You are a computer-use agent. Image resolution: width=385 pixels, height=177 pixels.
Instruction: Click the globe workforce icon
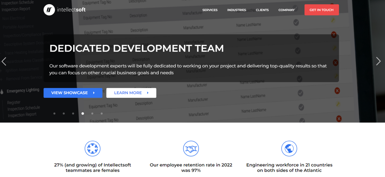289,149
